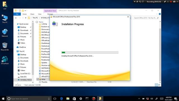Show hidden system tray icons chevron

click(139, 98)
